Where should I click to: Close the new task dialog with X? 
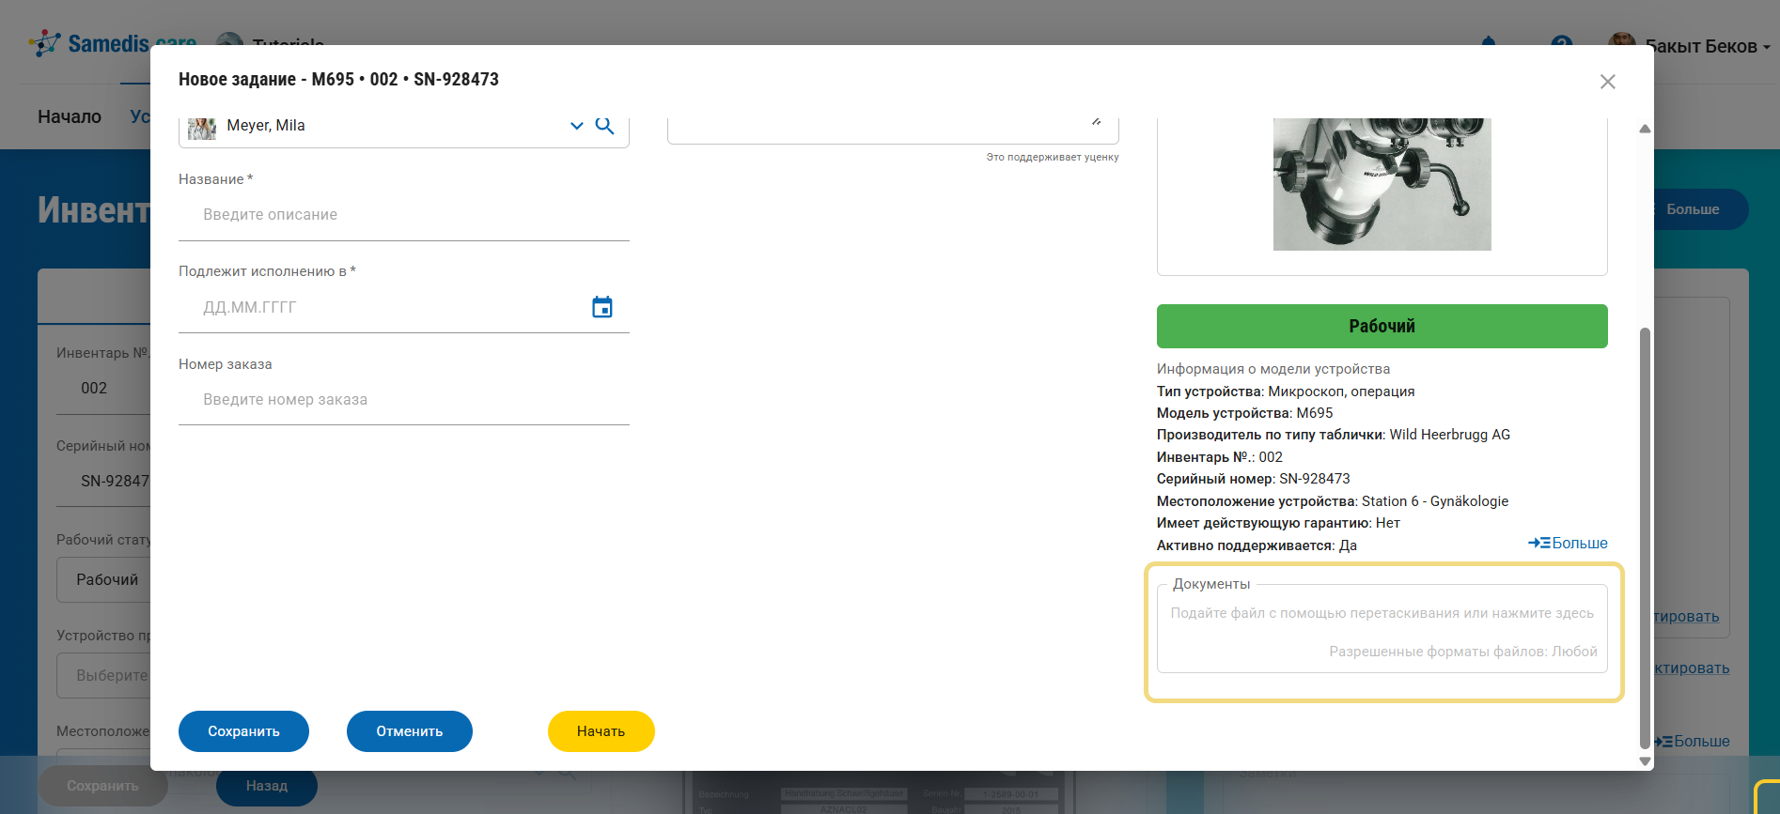[x=1607, y=82]
